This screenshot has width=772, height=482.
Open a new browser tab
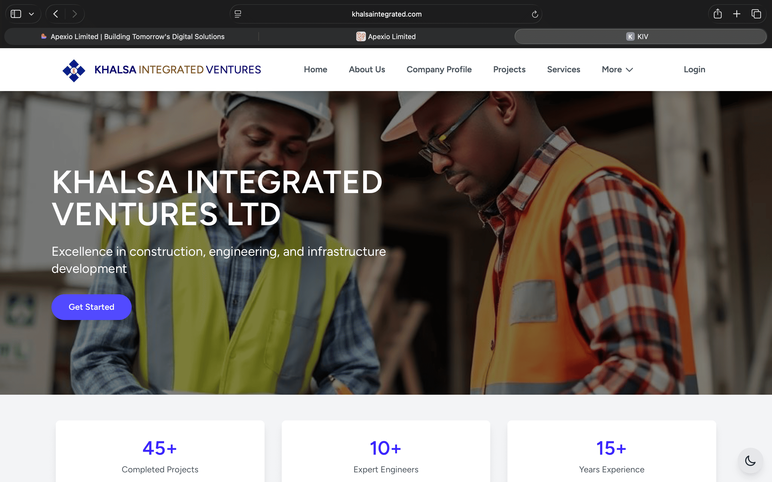click(737, 14)
